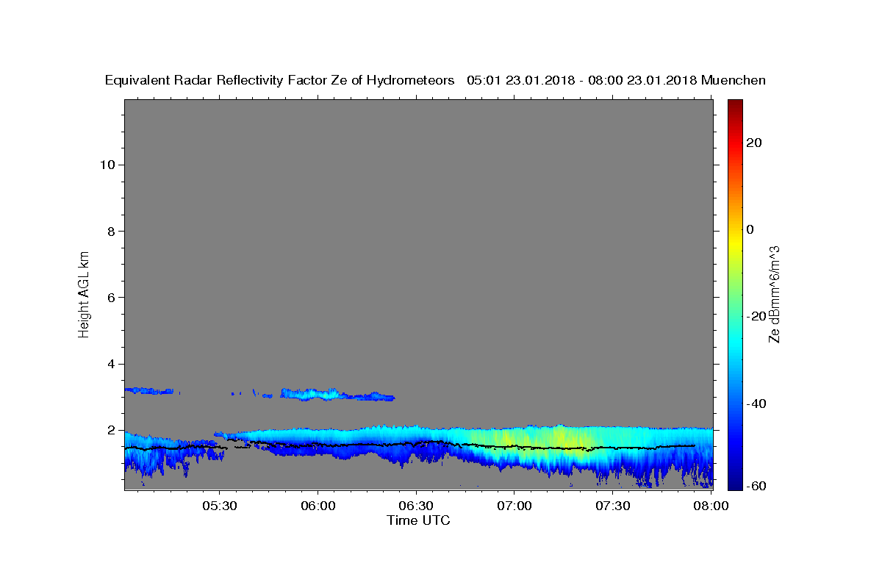Click the '07:30' time tick label
882x588 pixels.
coord(612,506)
